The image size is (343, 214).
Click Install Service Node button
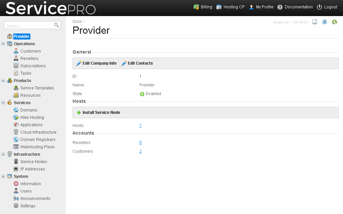click(x=101, y=113)
